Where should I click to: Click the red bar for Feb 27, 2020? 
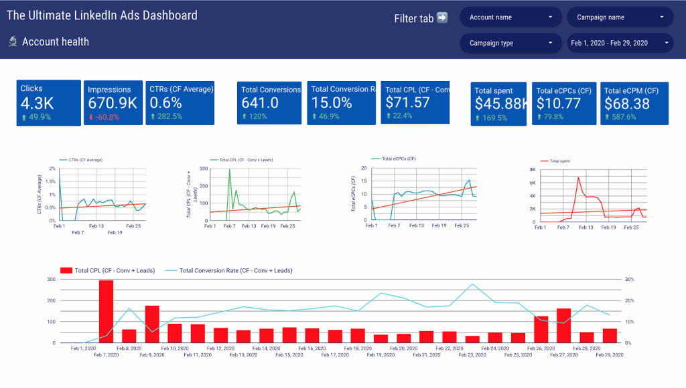point(564,326)
